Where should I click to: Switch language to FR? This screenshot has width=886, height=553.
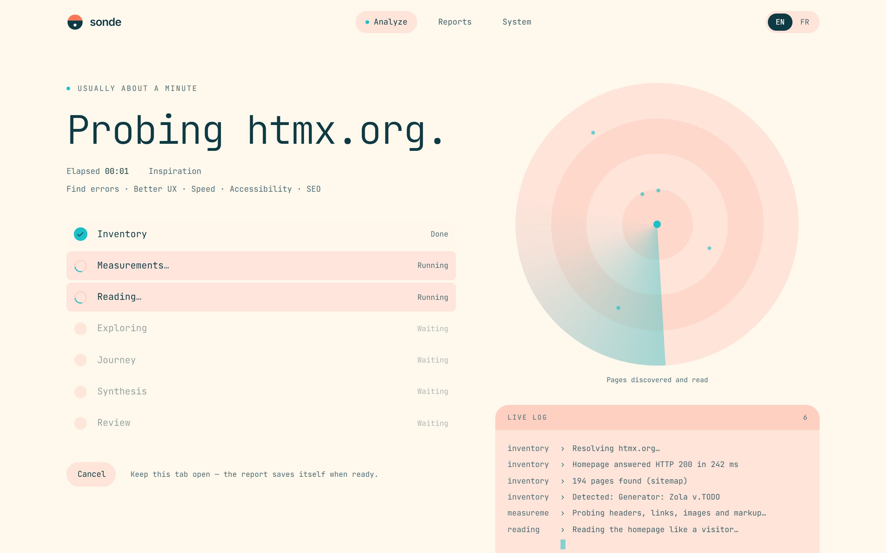pos(804,22)
